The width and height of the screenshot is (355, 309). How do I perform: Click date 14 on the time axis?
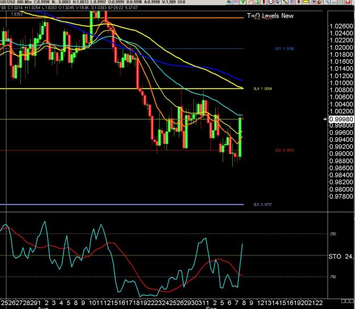click(275, 302)
